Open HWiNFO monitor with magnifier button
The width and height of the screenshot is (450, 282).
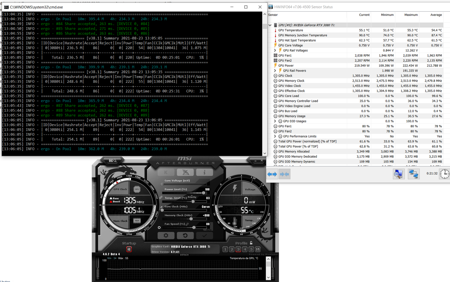tap(399, 173)
